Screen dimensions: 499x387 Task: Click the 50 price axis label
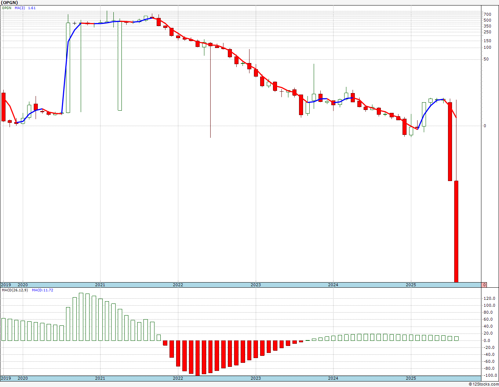pos(486,59)
